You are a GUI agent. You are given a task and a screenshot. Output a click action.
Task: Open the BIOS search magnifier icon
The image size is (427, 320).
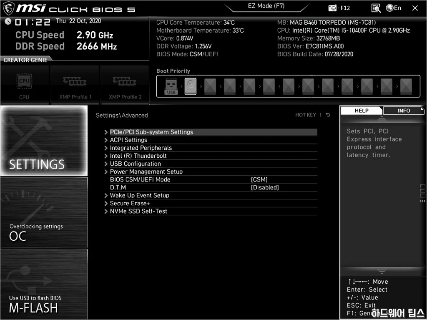pyautogui.click(x=376, y=8)
